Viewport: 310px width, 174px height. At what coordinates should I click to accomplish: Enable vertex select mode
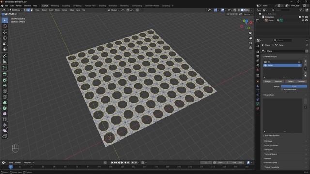(x=25, y=10)
